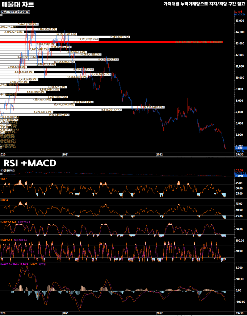Select the Slow %K 12,5 label
247x316 pixels.
pos(9,222)
